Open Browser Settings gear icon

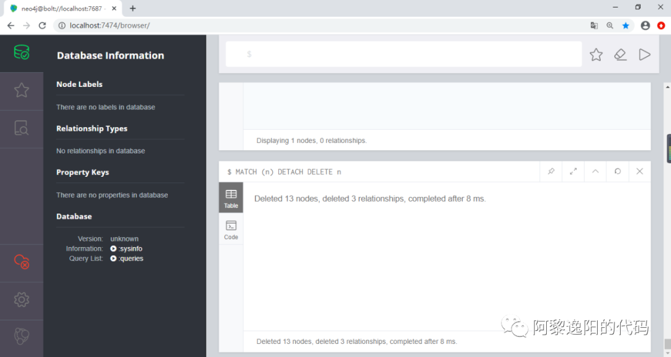[21, 299]
